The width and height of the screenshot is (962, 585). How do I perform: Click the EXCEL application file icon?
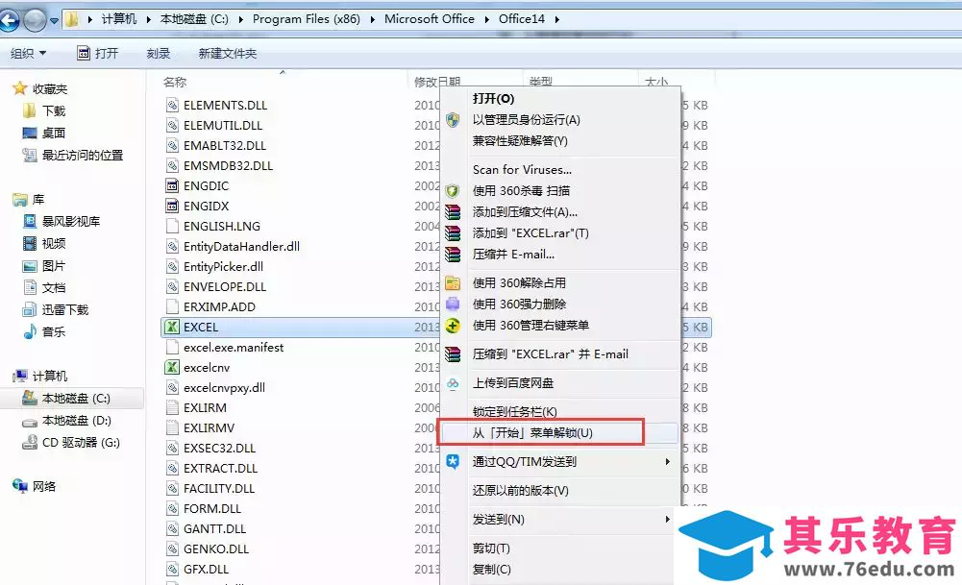(172, 327)
